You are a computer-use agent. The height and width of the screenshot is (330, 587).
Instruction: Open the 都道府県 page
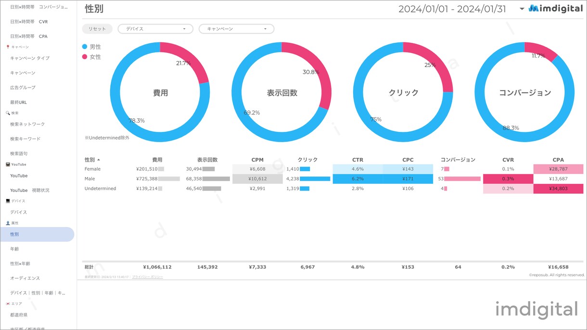[x=19, y=315]
